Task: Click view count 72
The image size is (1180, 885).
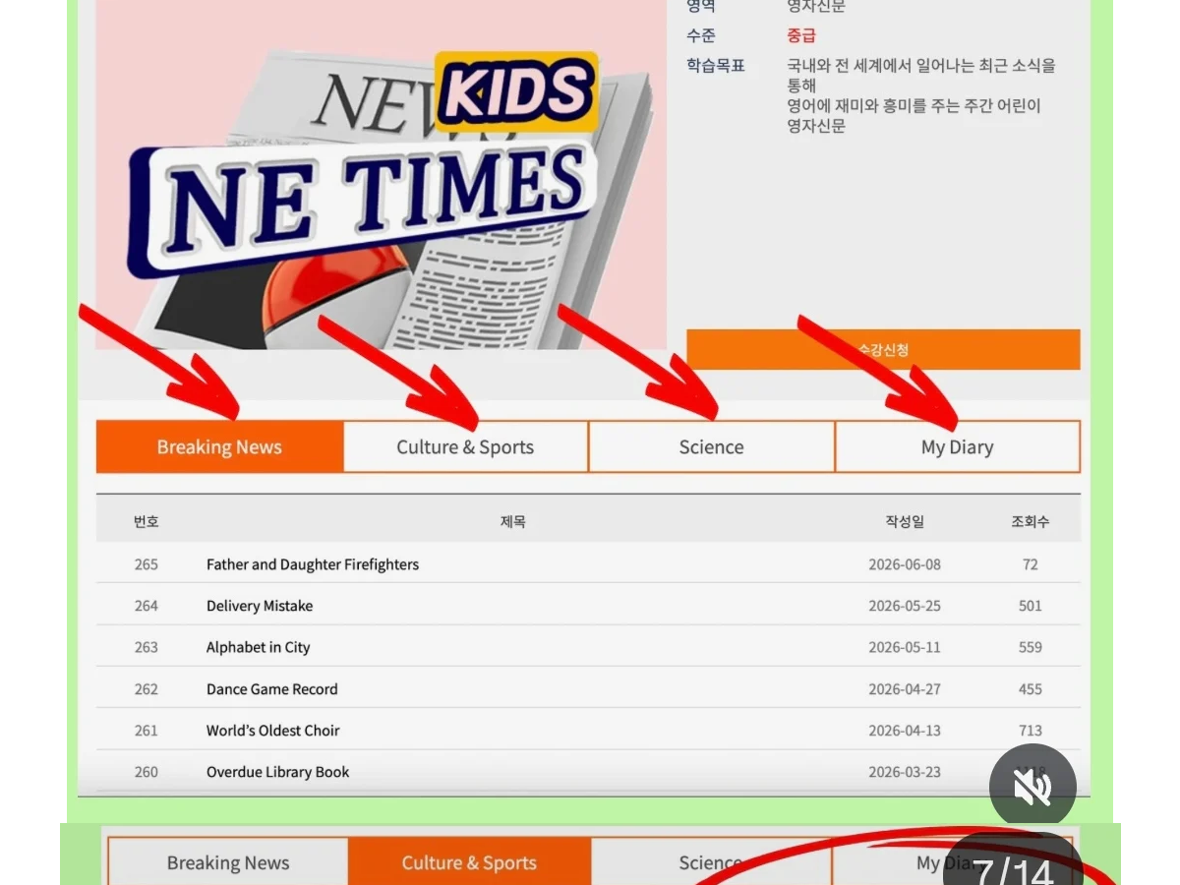Action: [1030, 564]
